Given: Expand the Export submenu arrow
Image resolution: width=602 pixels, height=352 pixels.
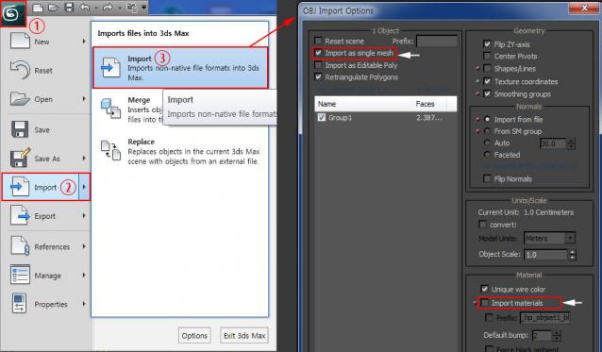Looking at the screenshot, I should [x=84, y=216].
